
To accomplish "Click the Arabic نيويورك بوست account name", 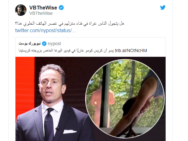I will click(30, 44).
